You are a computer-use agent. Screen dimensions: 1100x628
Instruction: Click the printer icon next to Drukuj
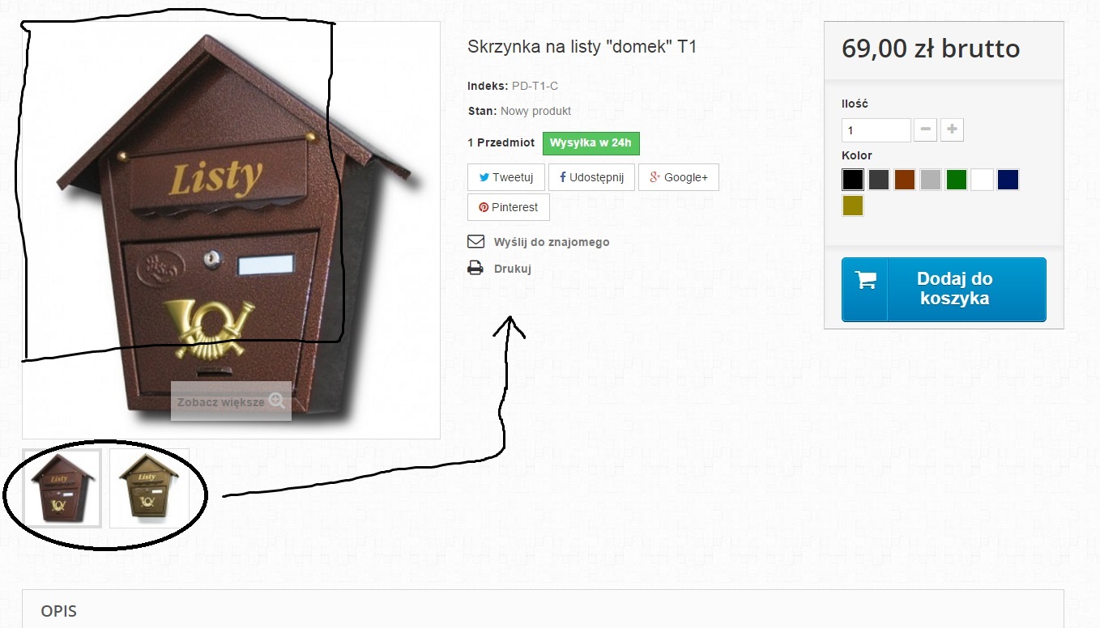[x=475, y=269]
